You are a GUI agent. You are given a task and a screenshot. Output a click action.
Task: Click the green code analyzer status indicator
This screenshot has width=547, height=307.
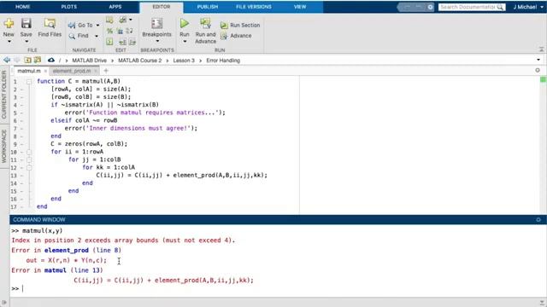pyautogui.click(x=543, y=80)
